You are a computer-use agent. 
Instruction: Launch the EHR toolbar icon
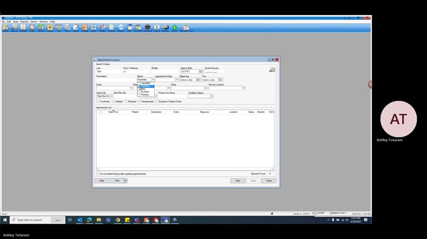tap(129, 27)
